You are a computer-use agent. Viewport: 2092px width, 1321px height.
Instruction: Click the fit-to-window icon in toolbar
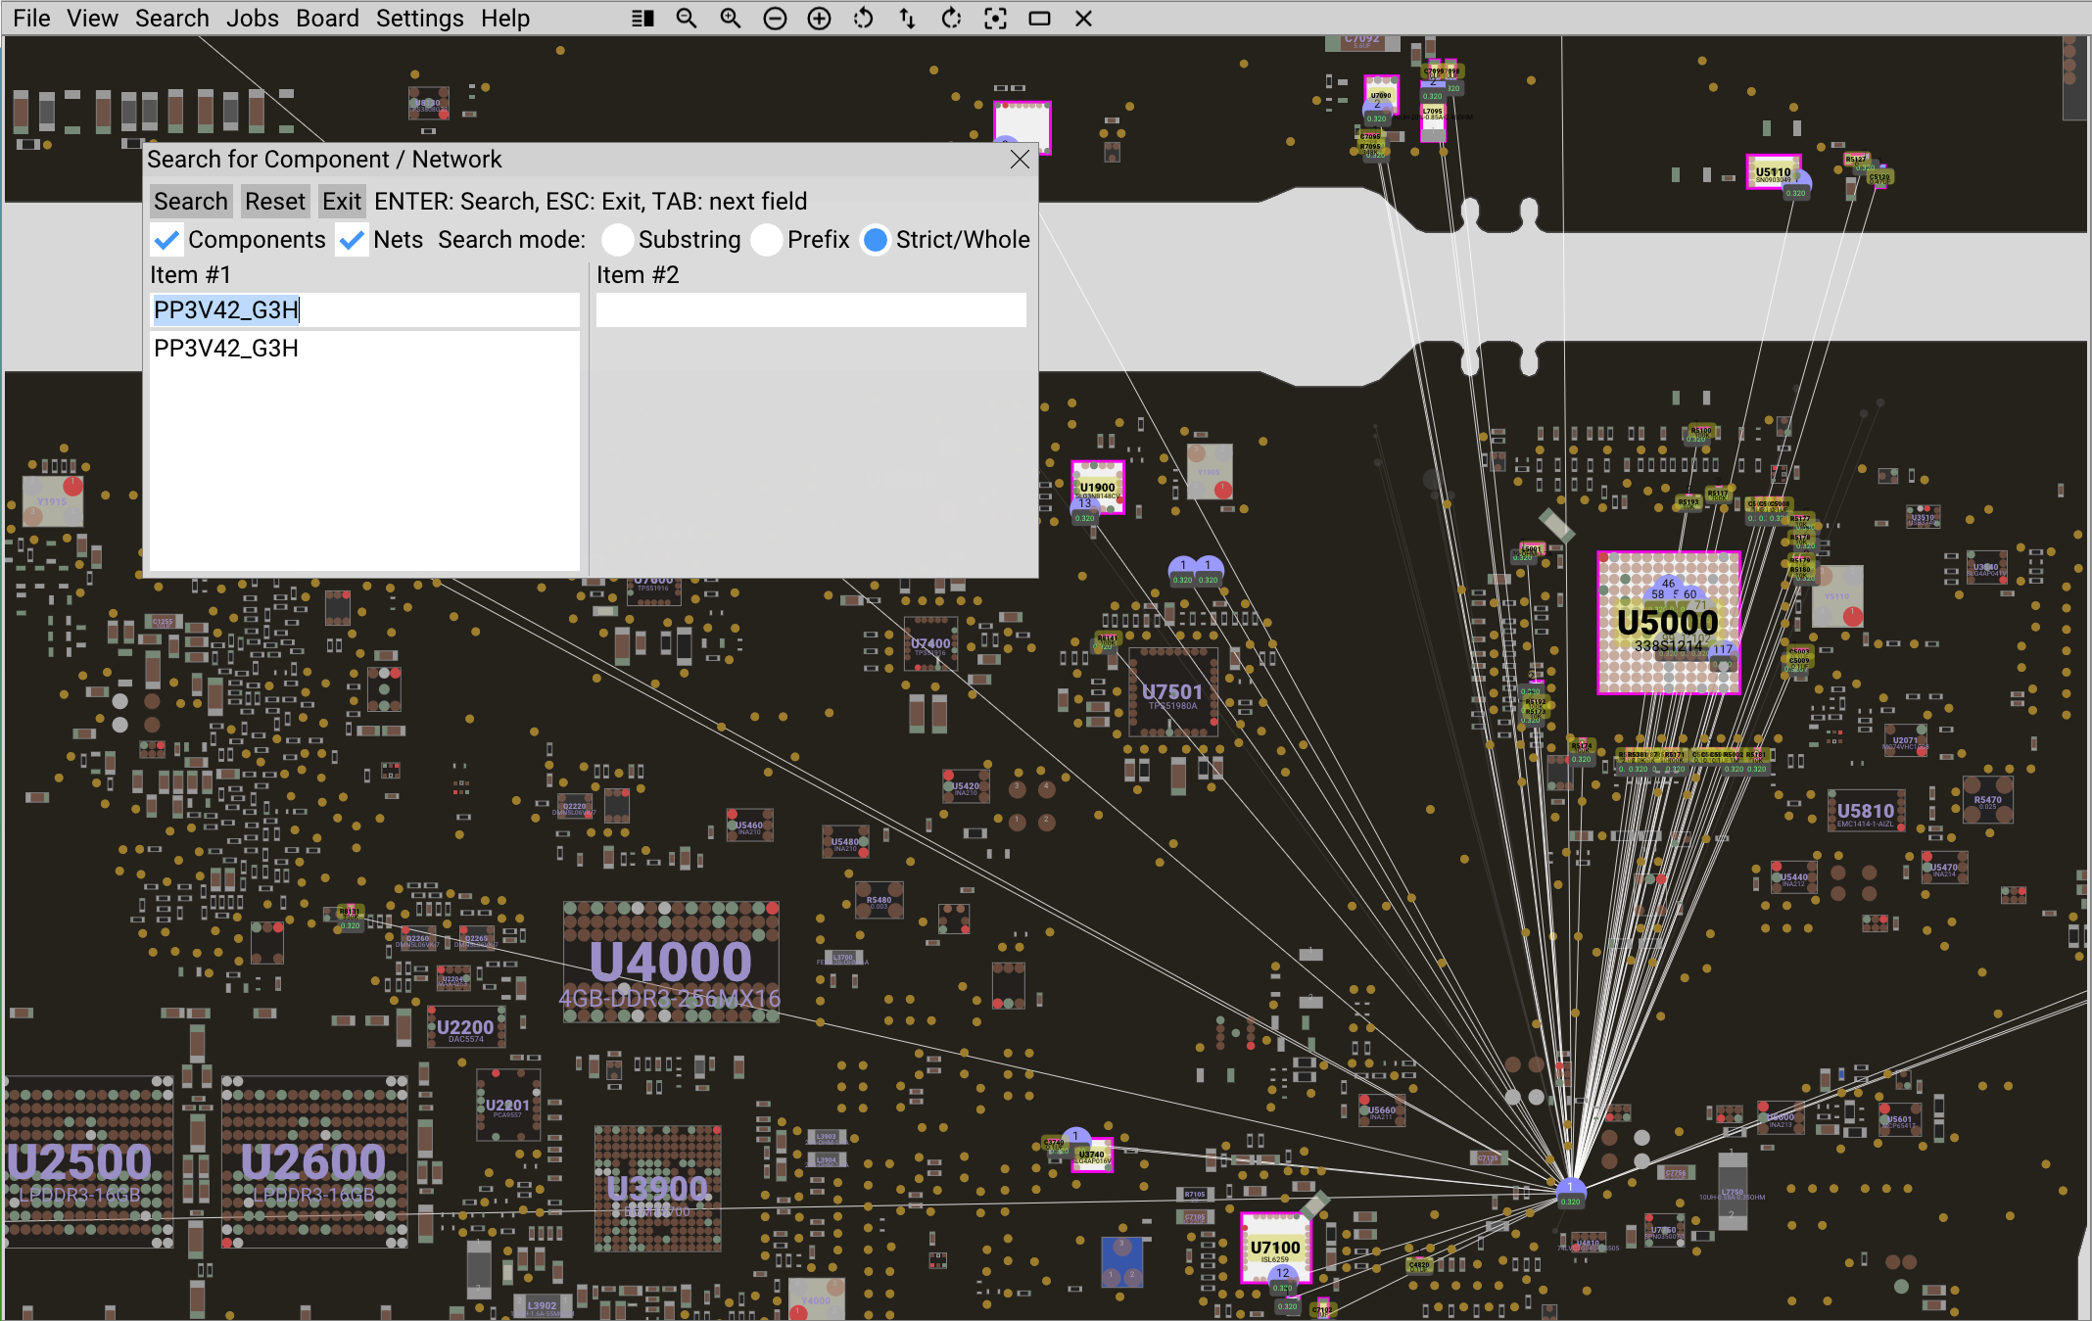pos(1041,19)
